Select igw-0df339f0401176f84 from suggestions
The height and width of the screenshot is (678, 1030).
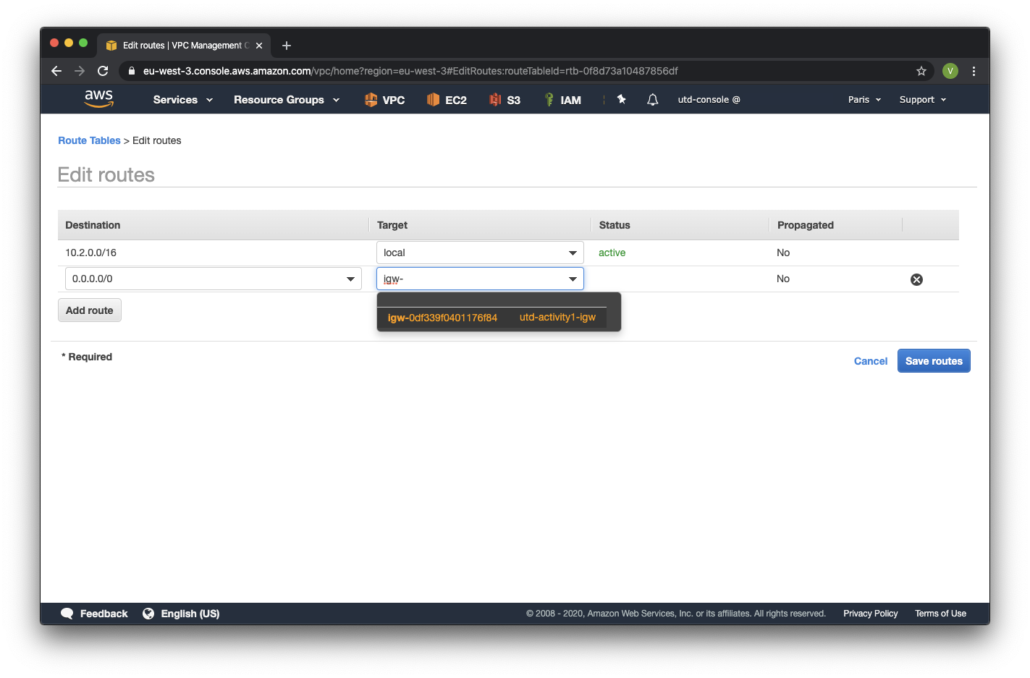[x=491, y=318]
